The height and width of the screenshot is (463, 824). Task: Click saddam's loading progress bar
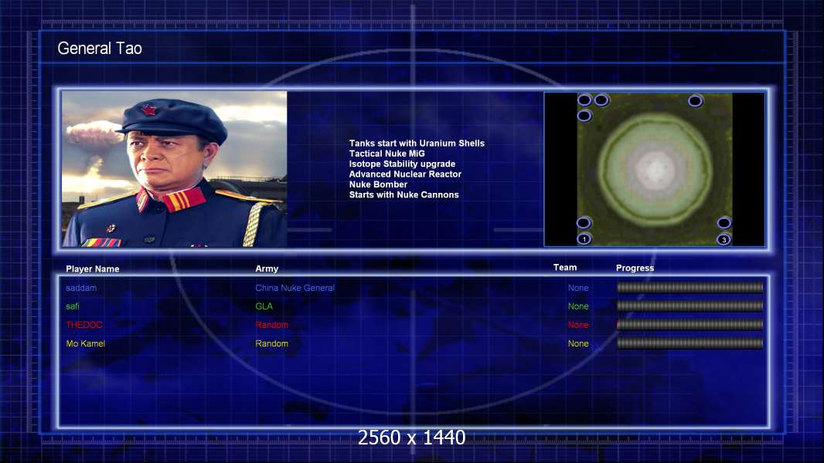[690, 288]
